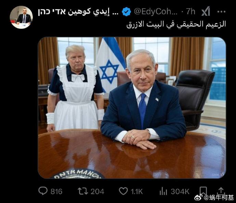236x203 pixels.
Task: Click the 204 reposts count
Action: (97, 192)
